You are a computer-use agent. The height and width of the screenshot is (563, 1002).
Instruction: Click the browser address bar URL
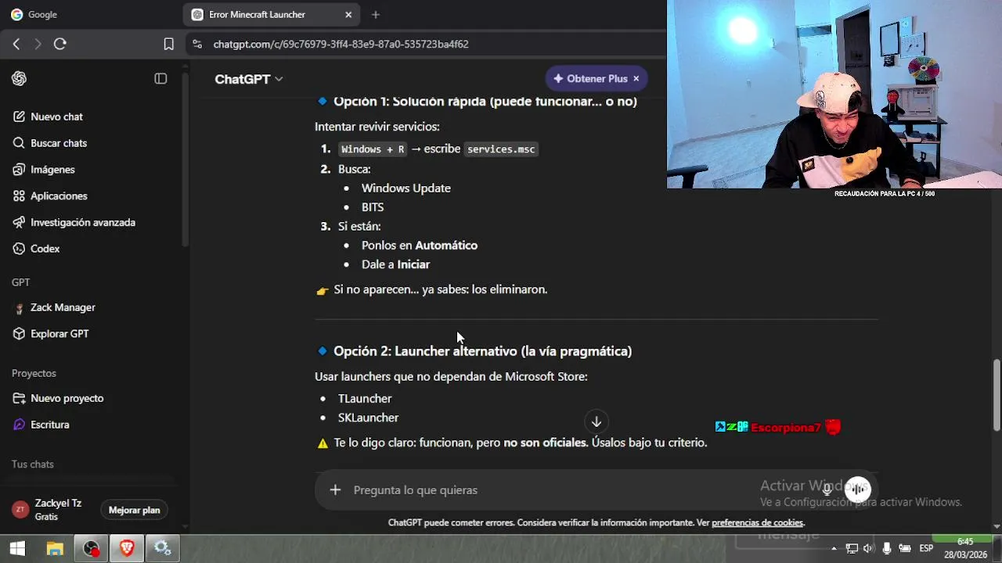click(x=341, y=45)
